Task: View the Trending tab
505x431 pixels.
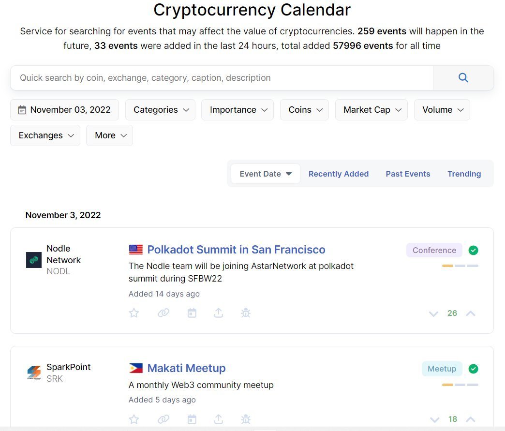Action: click(464, 174)
